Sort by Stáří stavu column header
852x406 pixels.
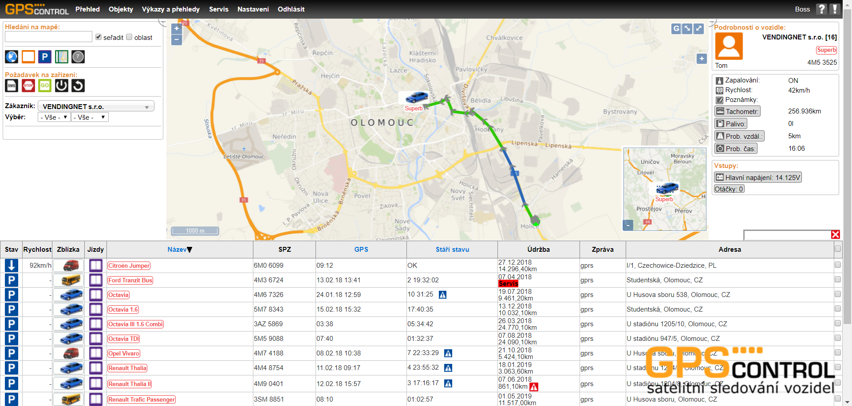452,250
